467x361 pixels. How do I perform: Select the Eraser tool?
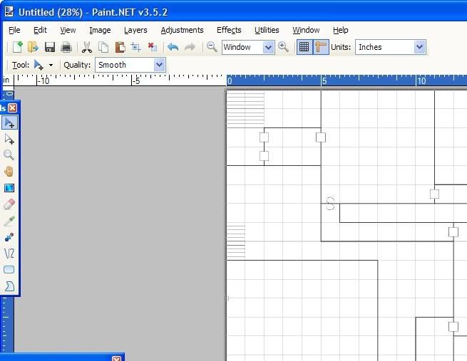(x=9, y=204)
